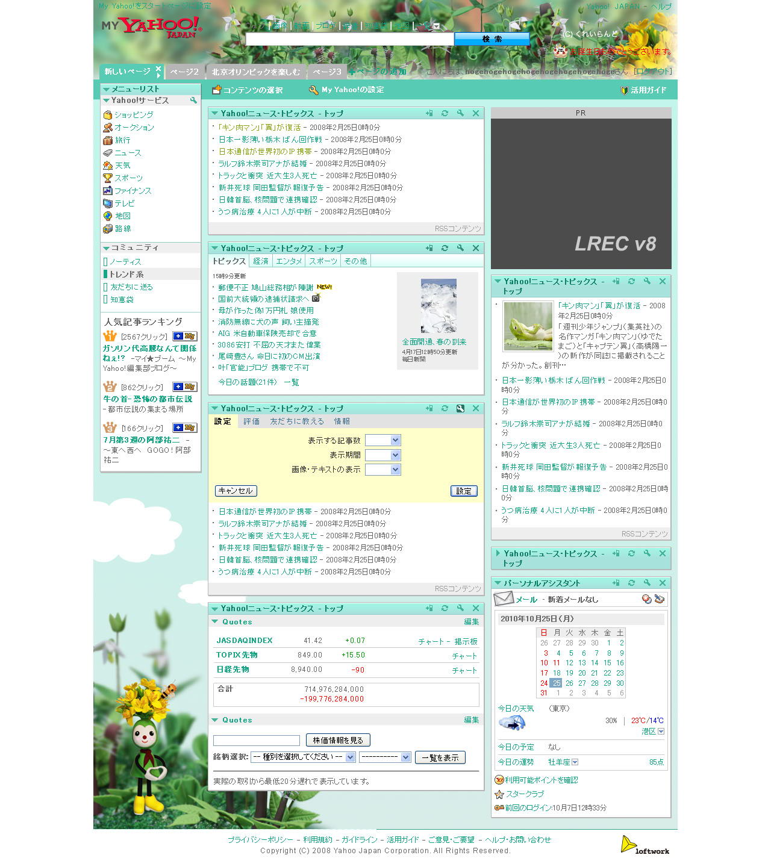Screen dimensions: 771x861
Task: Click the My Yahoo! Japan logo
Action: point(152,27)
